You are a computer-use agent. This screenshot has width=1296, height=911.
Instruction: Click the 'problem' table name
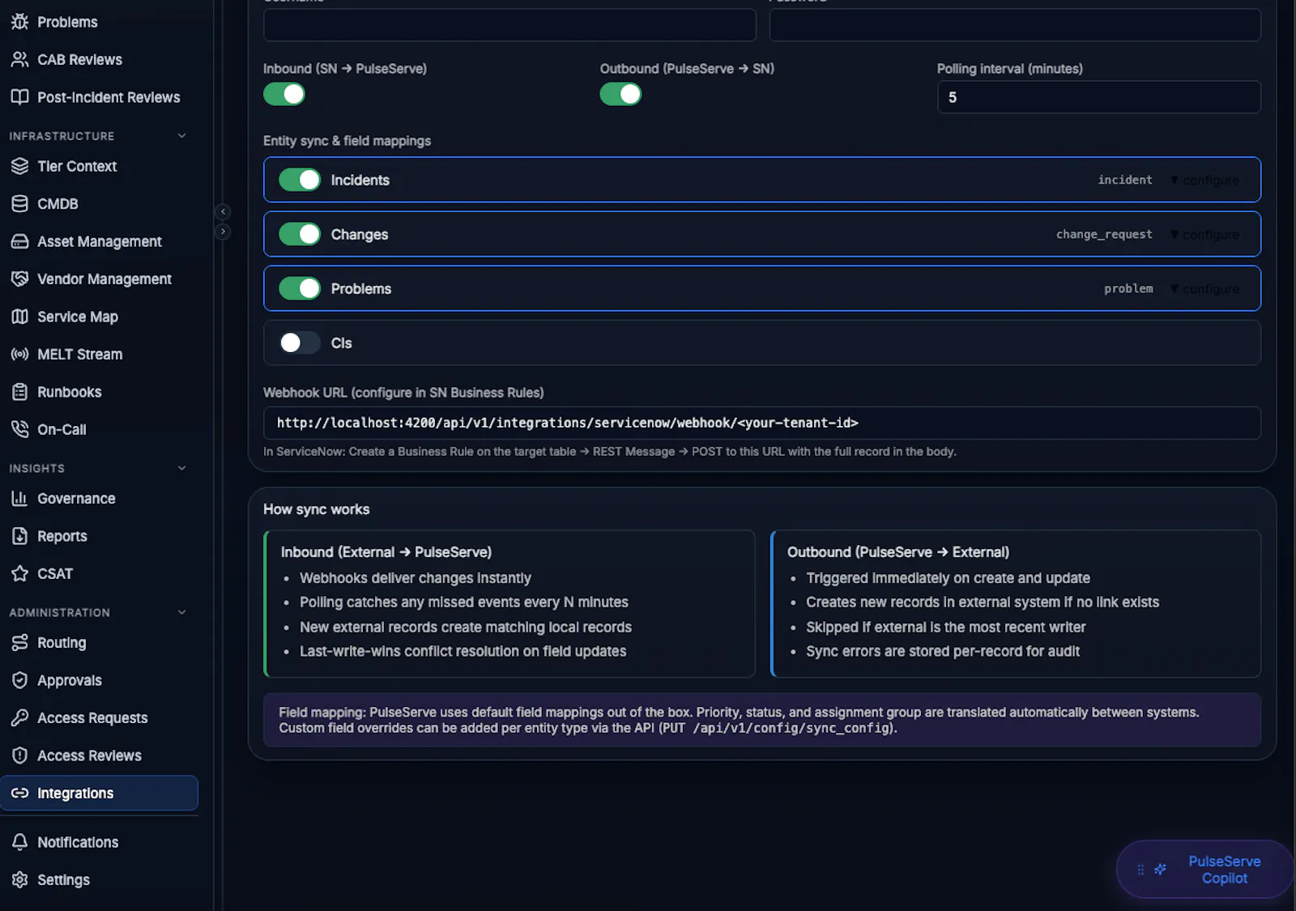1128,288
